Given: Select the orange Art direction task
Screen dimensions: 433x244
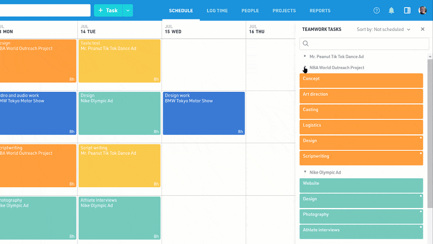Looking at the screenshot, I should 361,96.
